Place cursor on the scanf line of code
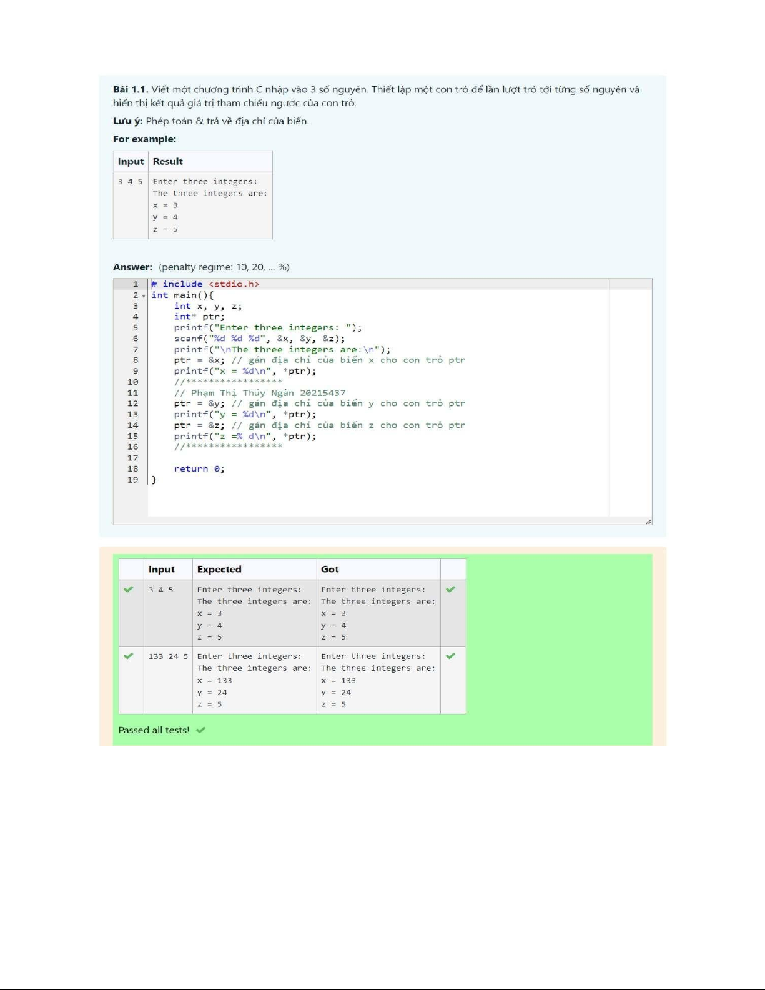Image resolution: width=765 pixels, height=990 pixels. (259, 339)
